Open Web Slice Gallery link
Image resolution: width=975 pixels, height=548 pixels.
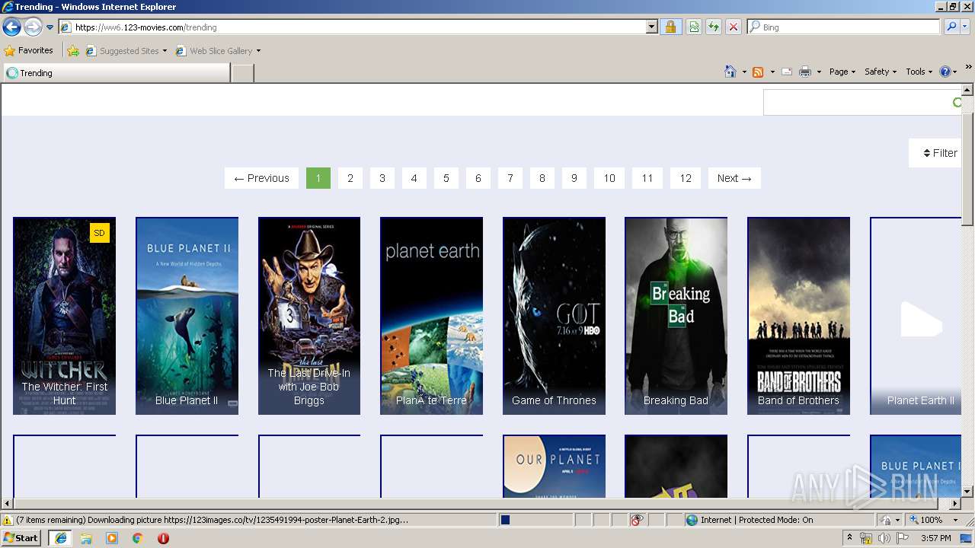[x=218, y=51]
